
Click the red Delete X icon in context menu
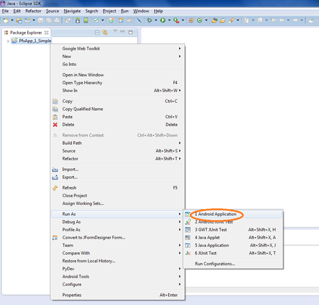[55, 125]
